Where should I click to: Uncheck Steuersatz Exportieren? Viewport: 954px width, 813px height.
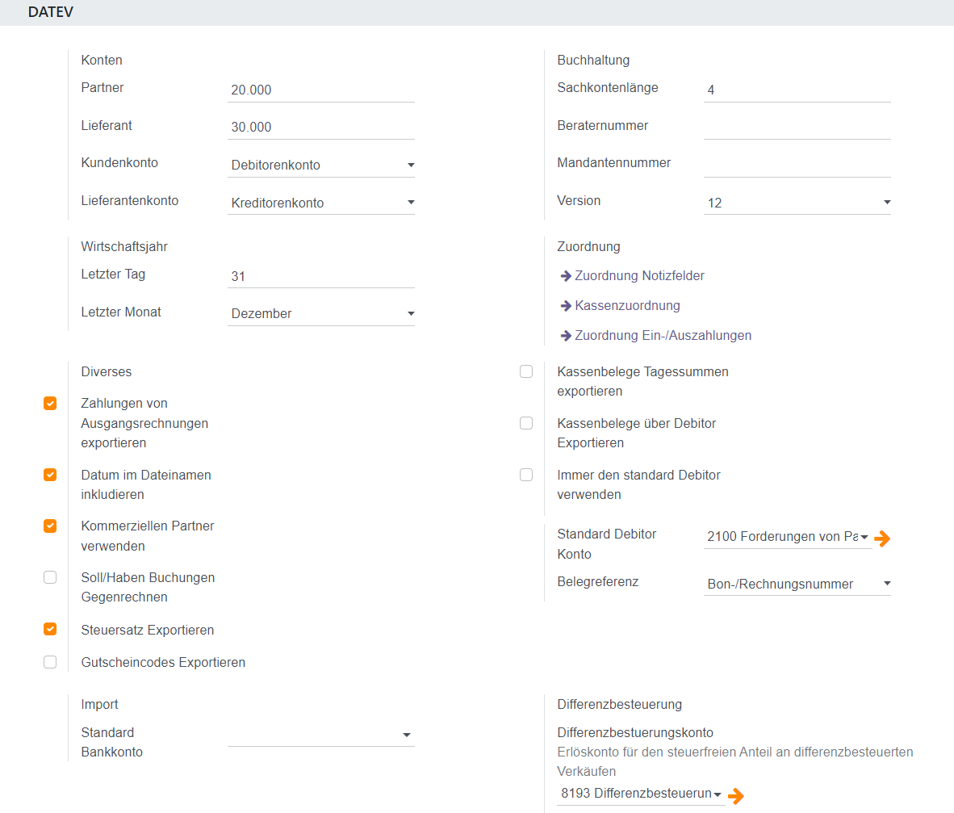pos(50,630)
